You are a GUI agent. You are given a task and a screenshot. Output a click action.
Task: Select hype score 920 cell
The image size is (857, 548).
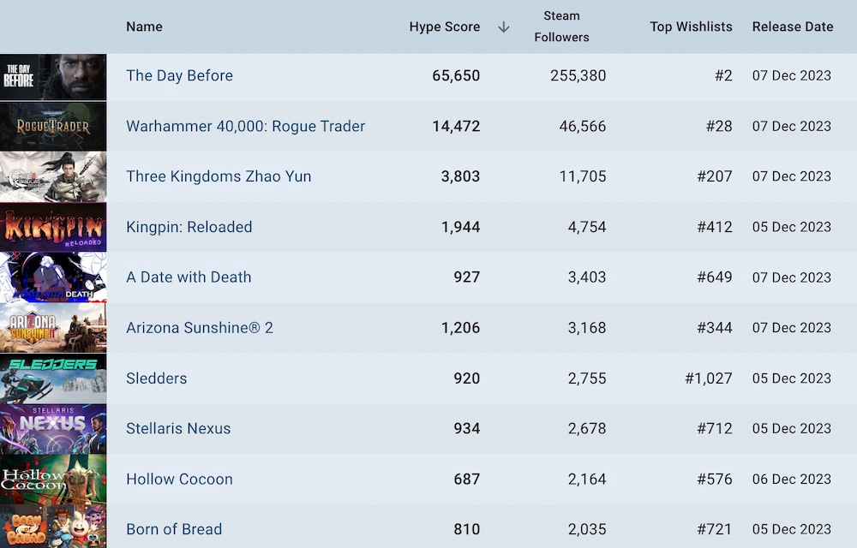pos(467,378)
